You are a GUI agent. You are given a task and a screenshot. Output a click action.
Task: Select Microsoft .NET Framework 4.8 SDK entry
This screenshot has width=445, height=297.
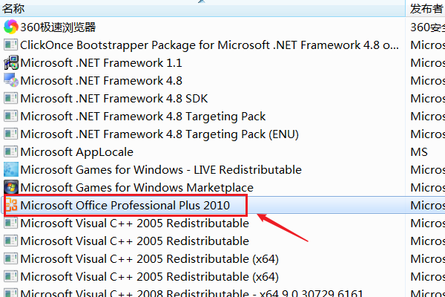point(114,98)
